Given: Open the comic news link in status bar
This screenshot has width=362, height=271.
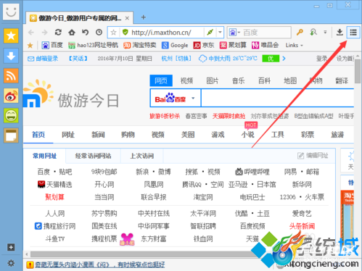Looking at the screenshot, I should coord(100,264).
